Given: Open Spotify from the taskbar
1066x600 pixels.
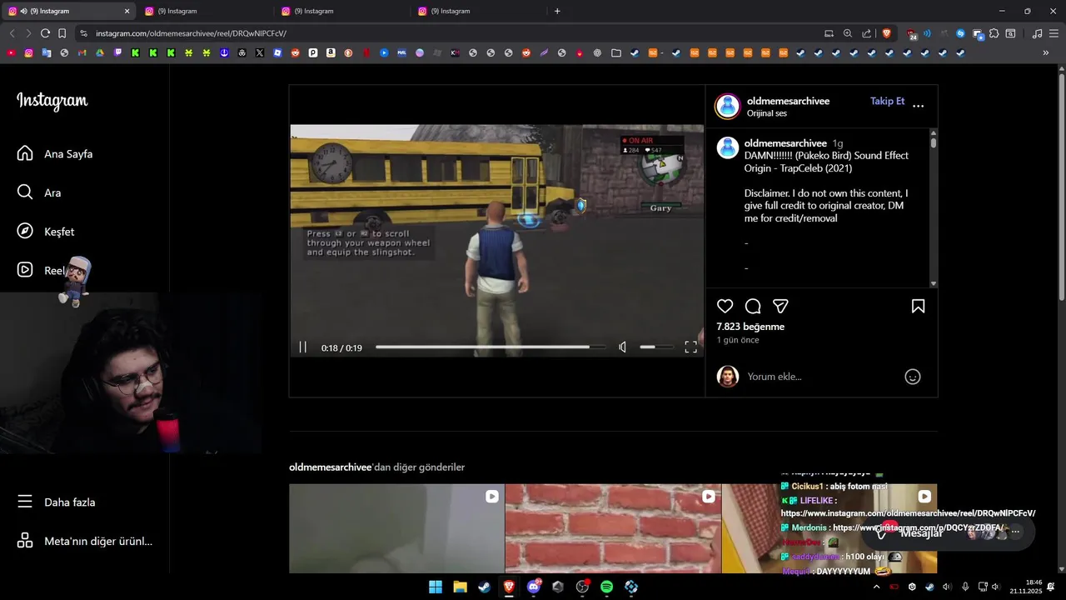Looking at the screenshot, I should coord(606,587).
